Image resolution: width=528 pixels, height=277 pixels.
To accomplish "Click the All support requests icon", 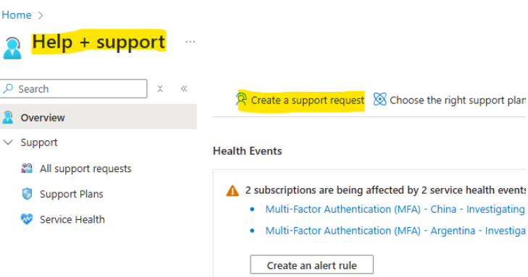I will (x=27, y=168).
